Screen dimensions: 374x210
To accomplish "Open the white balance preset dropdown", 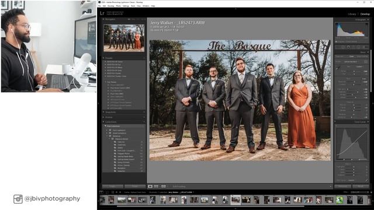I will point(359,67).
